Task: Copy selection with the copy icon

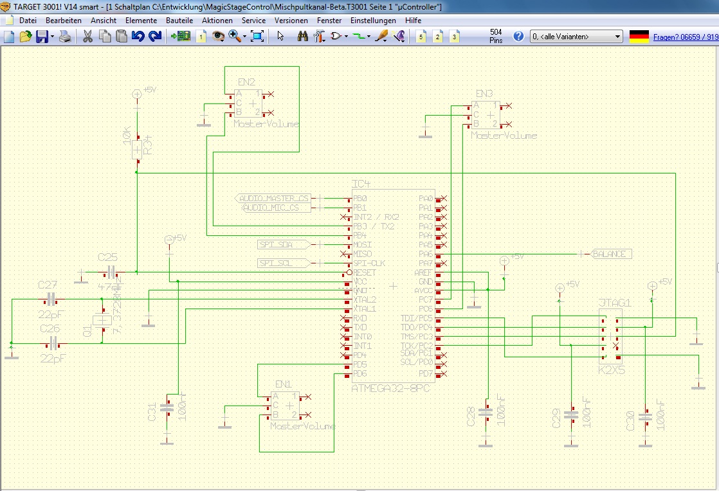Action: pos(105,37)
